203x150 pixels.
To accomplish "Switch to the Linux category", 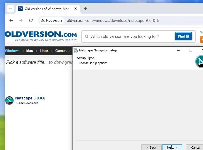I will (44, 51).
